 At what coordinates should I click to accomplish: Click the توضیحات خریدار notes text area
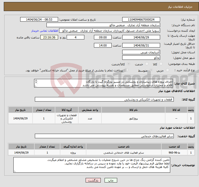[x=92, y=165]
